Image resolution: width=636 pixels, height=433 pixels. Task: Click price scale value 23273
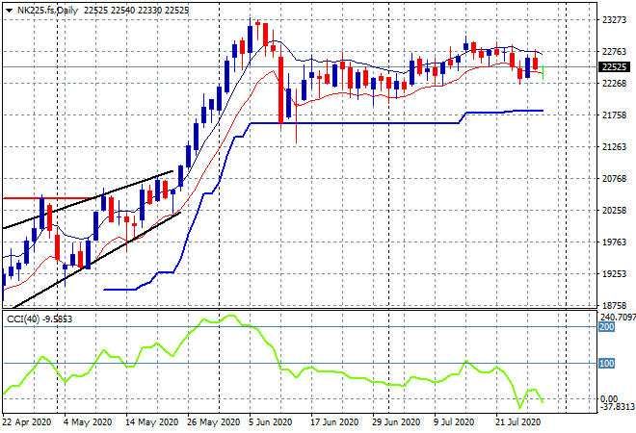[x=614, y=19]
